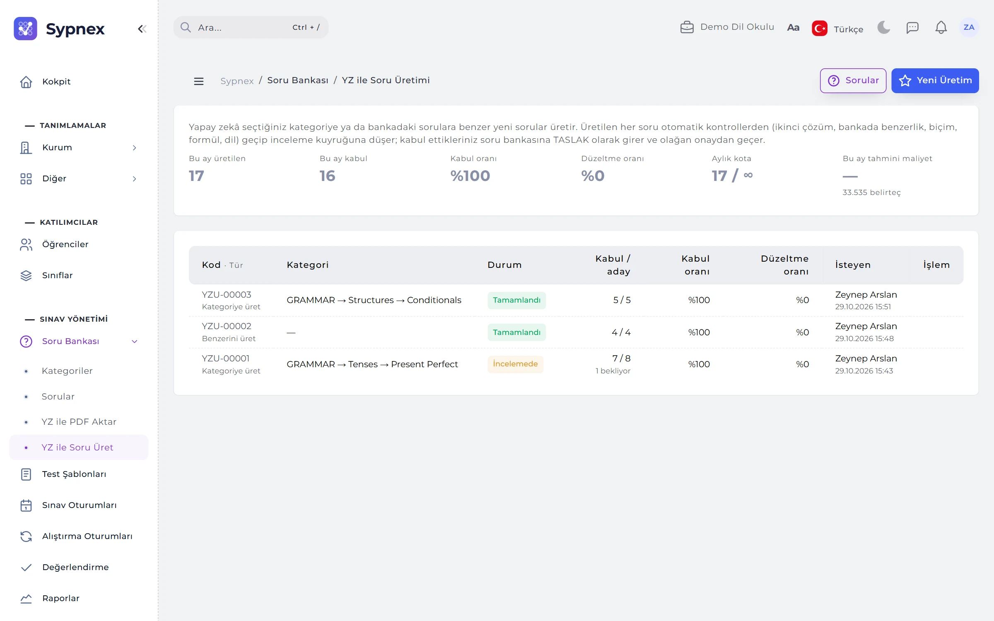The height and width of the screenshot is (621, 994).
Task: Open YZ ile PDF Aktar item
Action: pyautogui.click(x=79, y=422)
